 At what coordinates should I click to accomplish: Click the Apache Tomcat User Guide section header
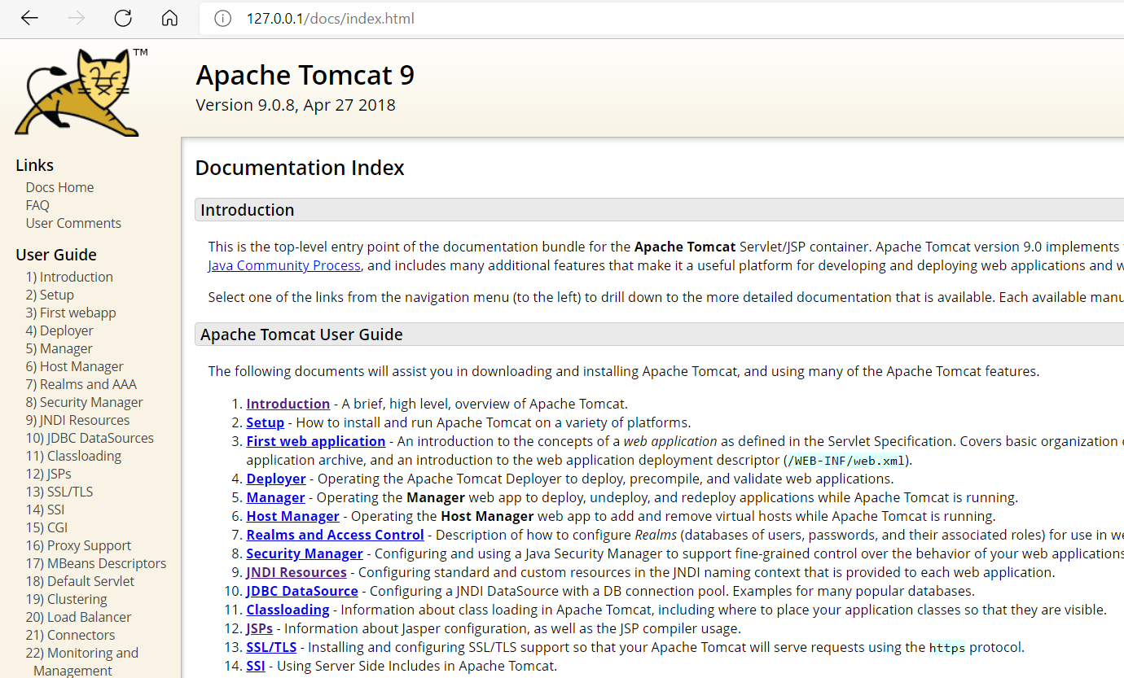659,335
